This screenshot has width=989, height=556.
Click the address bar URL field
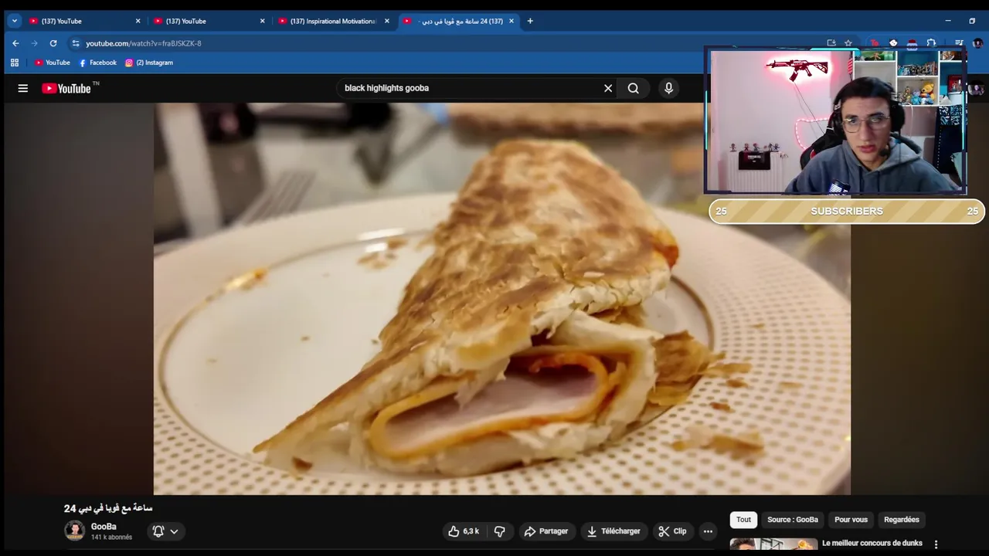click(448, 43)
